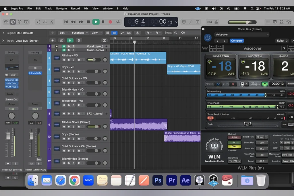Mute the All Mine Score (Stereo) track

pyautogui.click(x=69, y=127)
